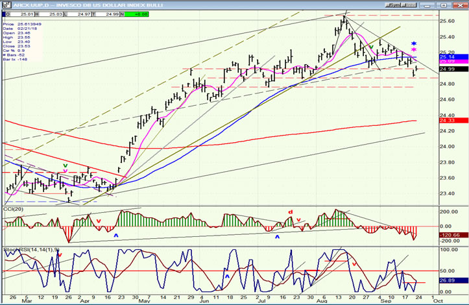
Task: Click the Sym link button
Action: click(393, 5)
